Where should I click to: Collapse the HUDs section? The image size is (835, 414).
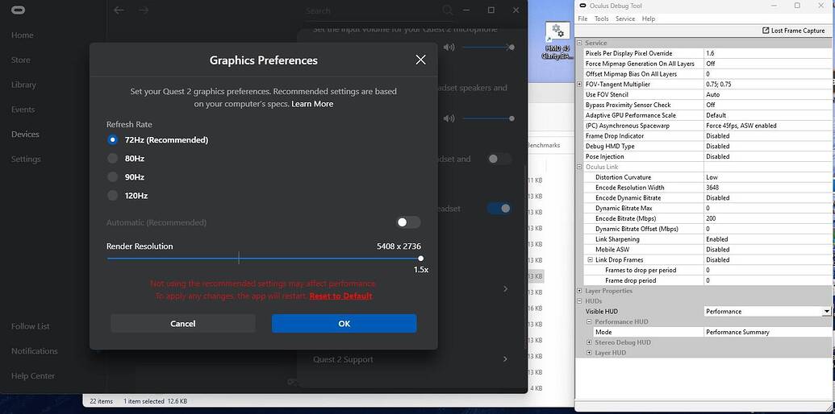[x=580, y=300]
